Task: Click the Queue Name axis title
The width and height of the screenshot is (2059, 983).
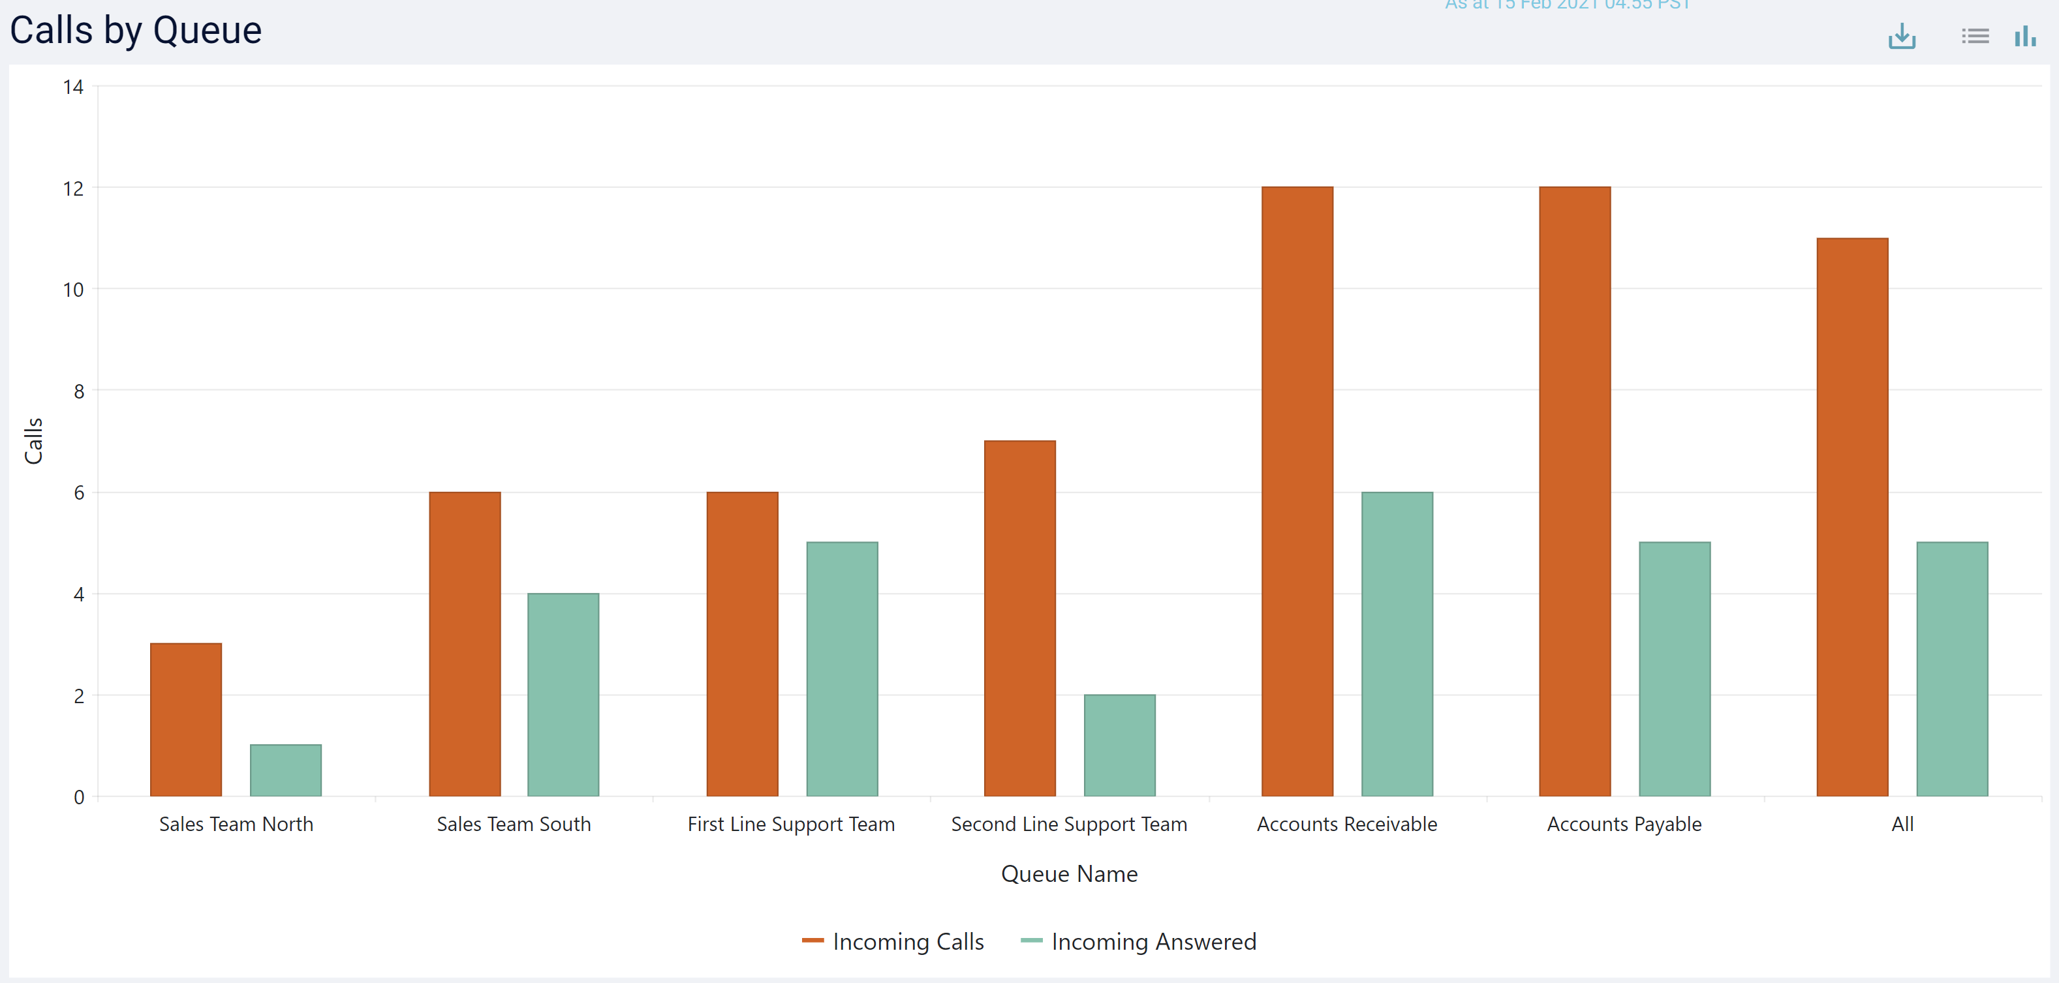Action: (1069, 873)
